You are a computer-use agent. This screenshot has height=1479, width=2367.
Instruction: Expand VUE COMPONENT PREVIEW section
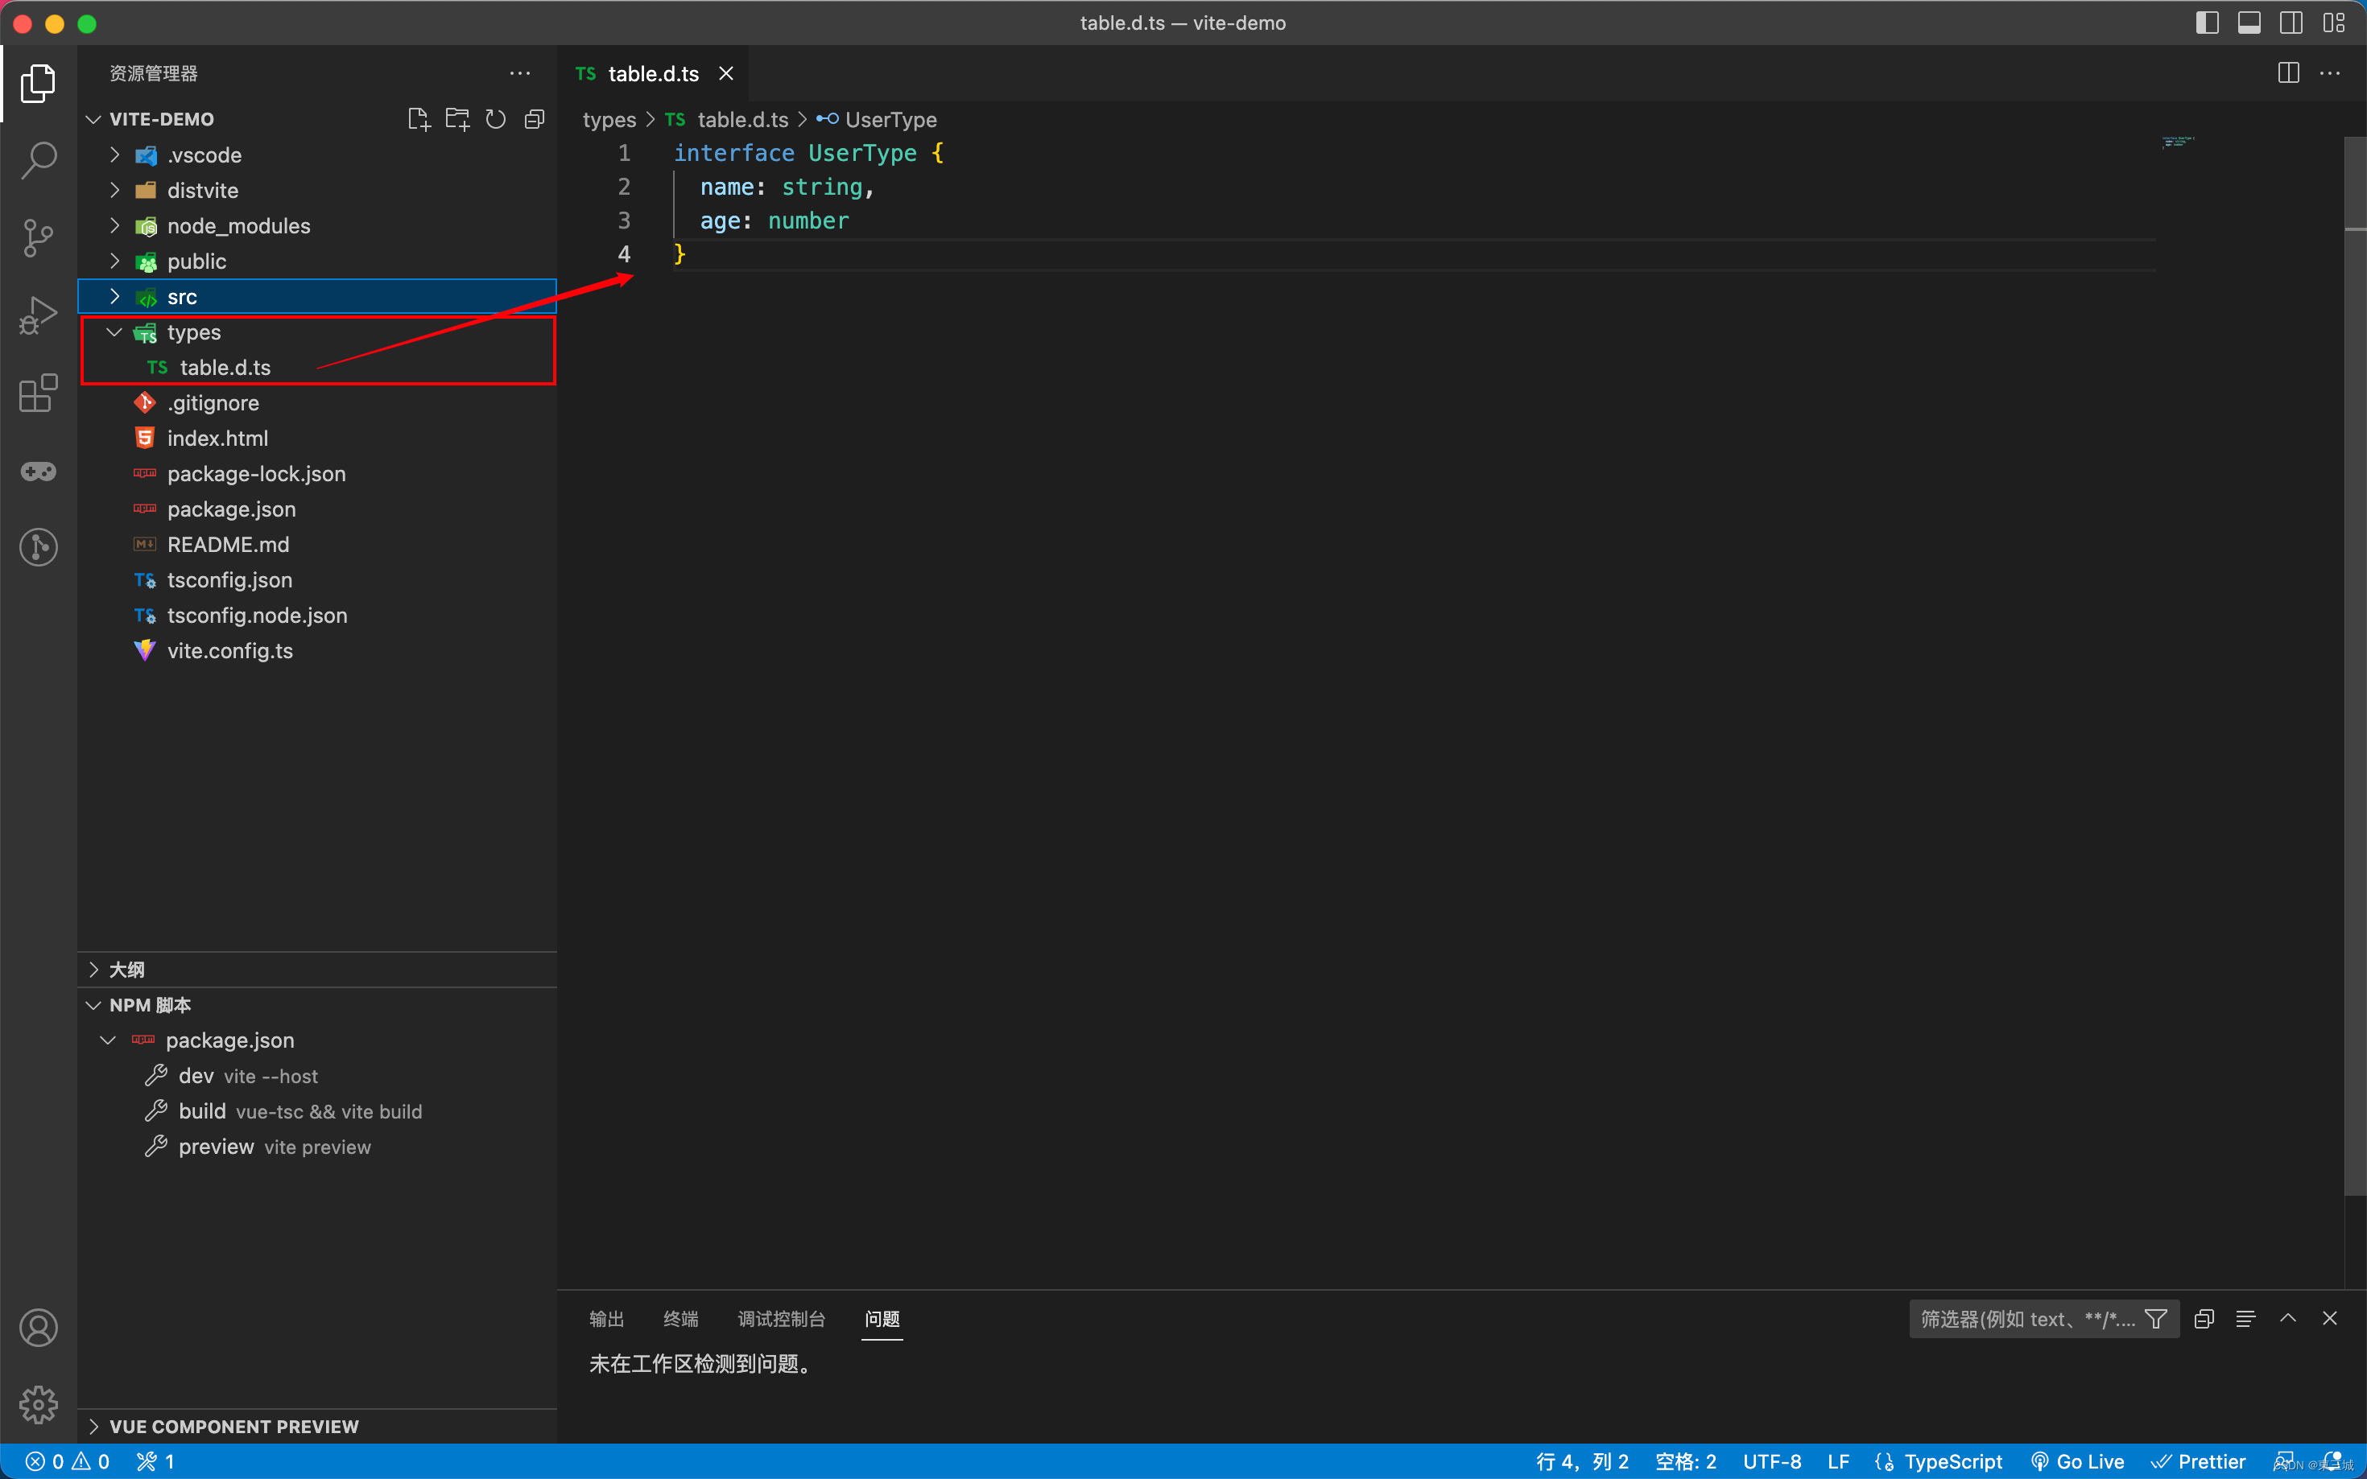click(317, 1426)
